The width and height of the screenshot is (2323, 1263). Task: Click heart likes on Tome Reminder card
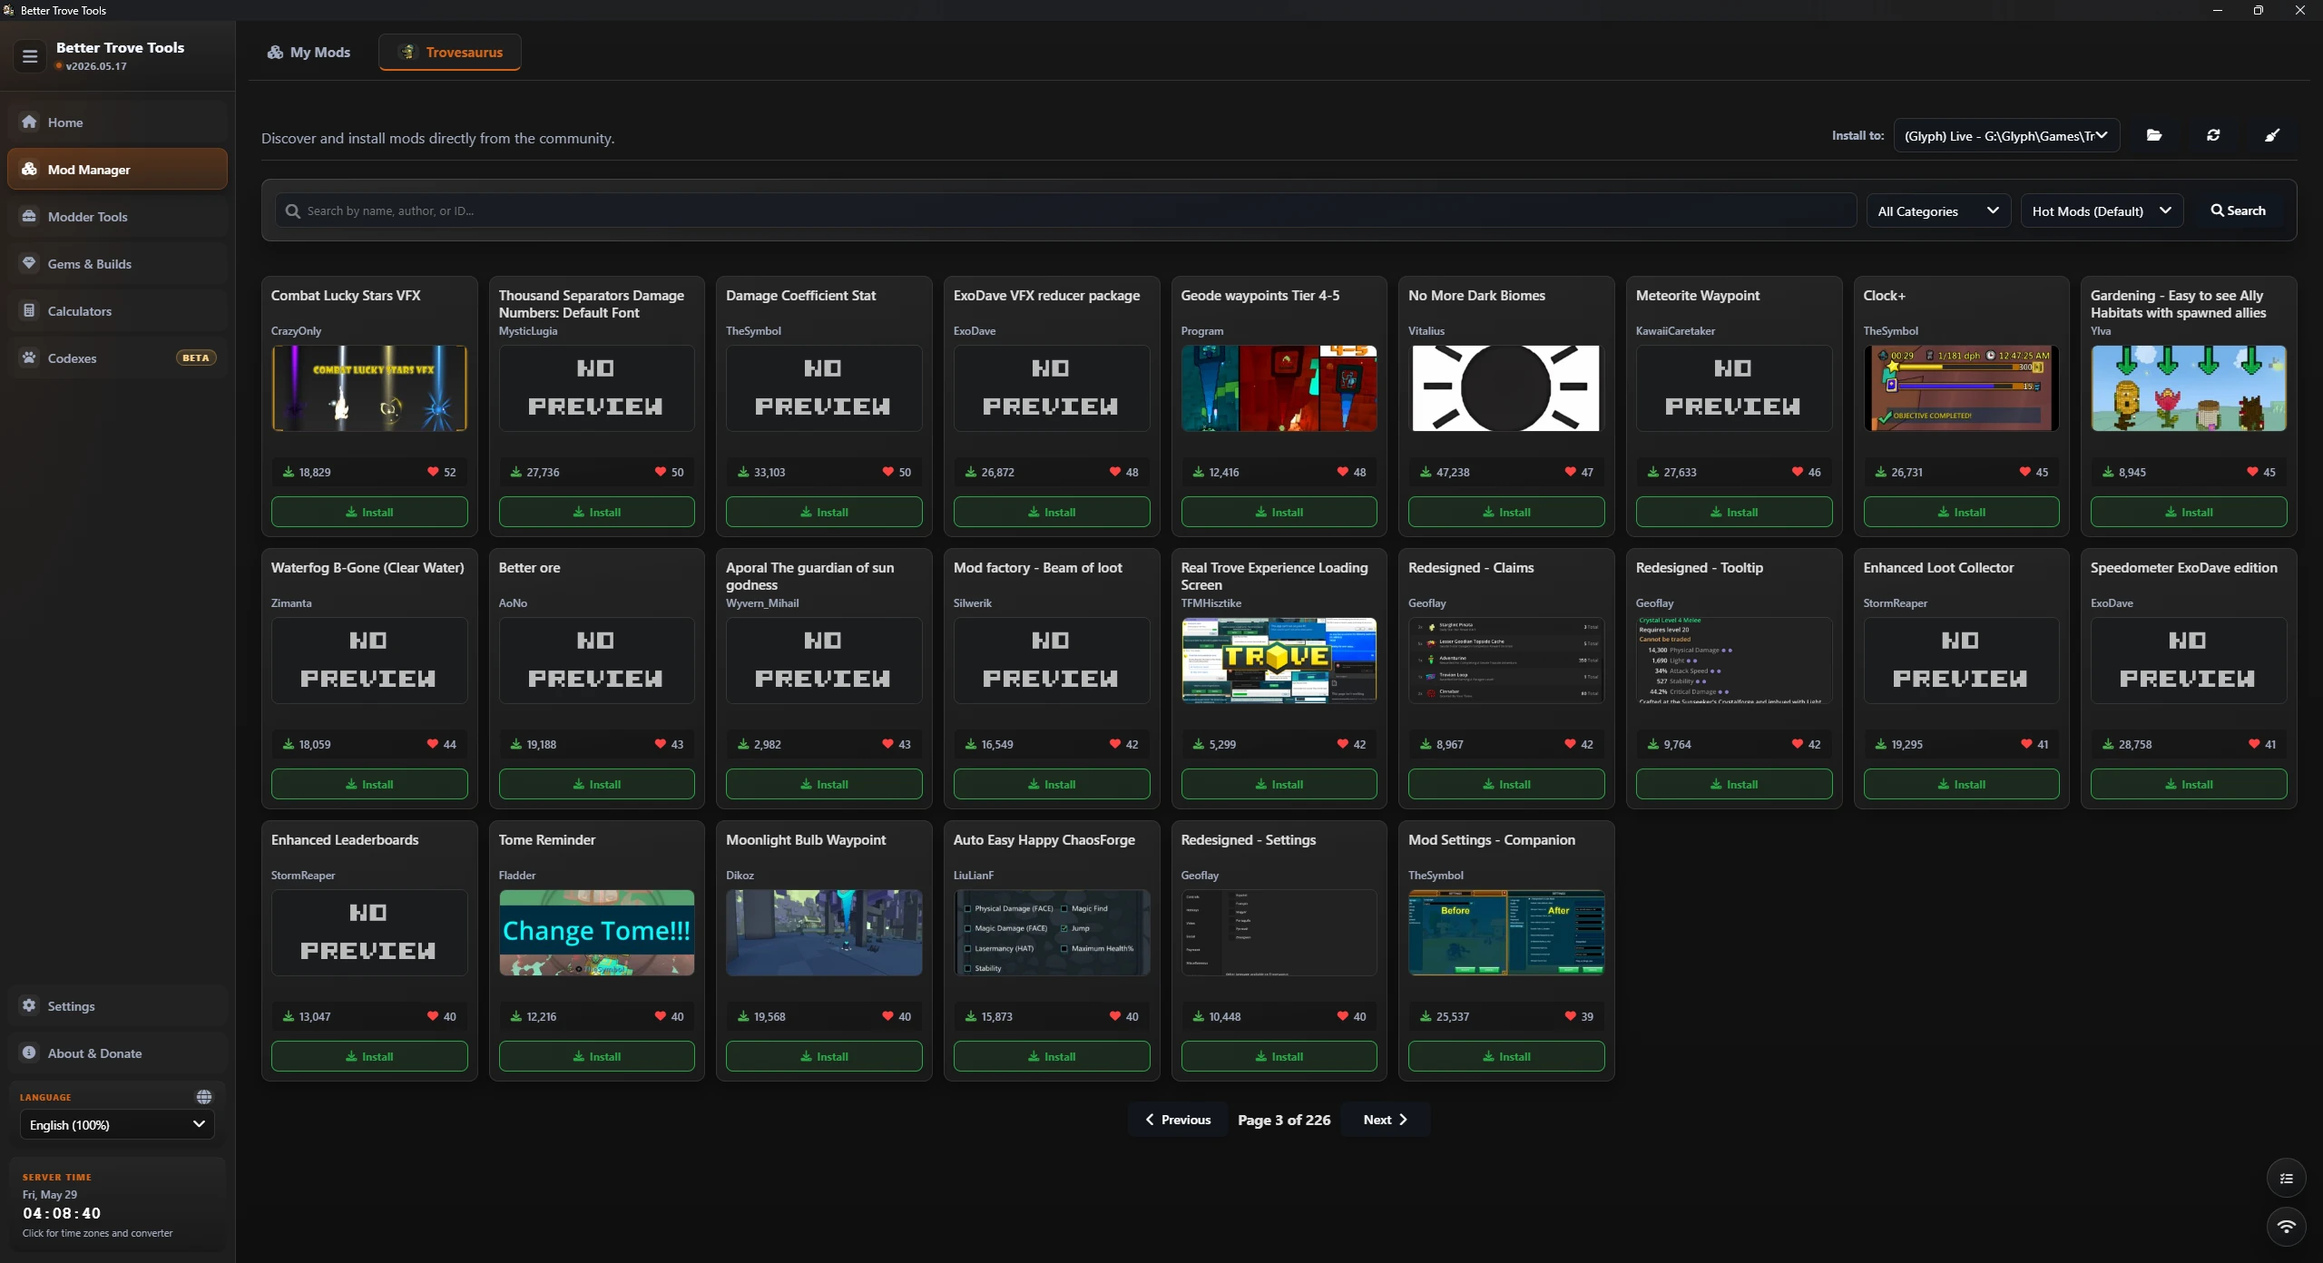click(669, 1016)
